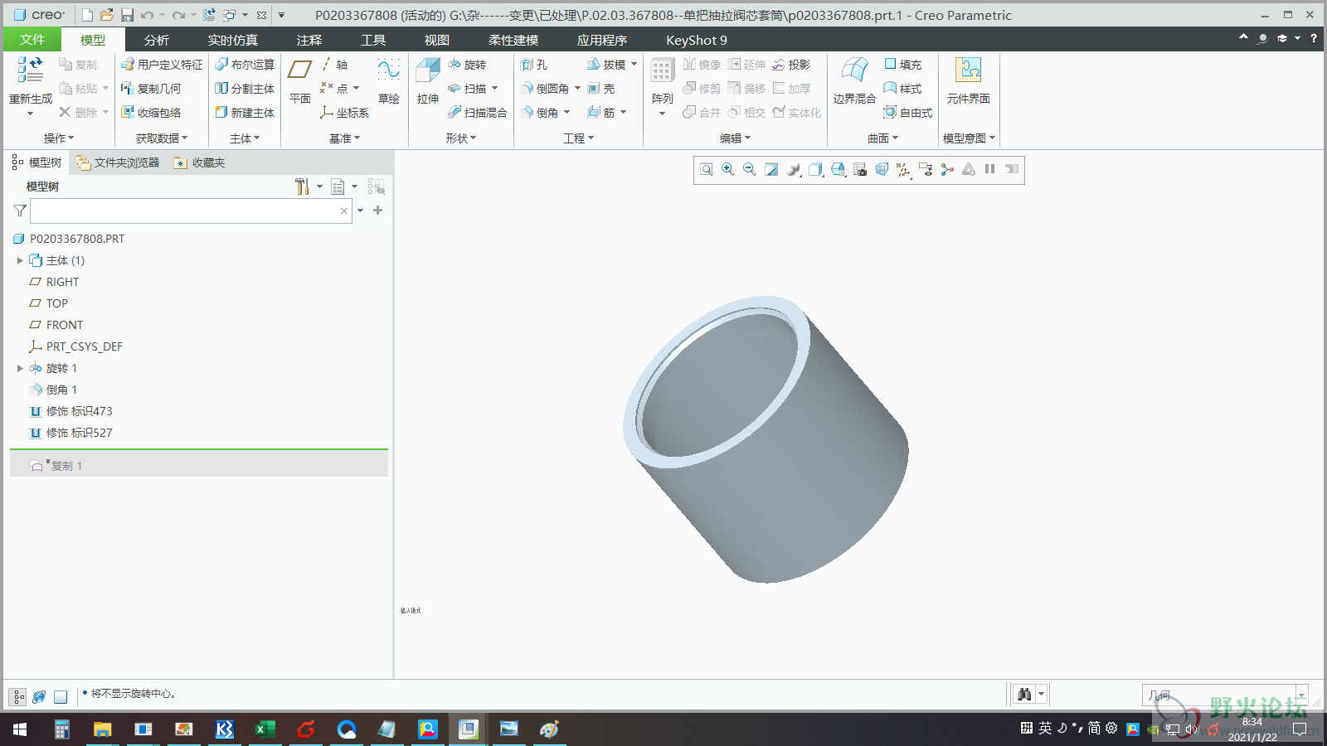Click the Refit zoom icon in graphics toolbar
Image resolution: width=1327 pixels, height=746 pixels.
pos(707,170)
